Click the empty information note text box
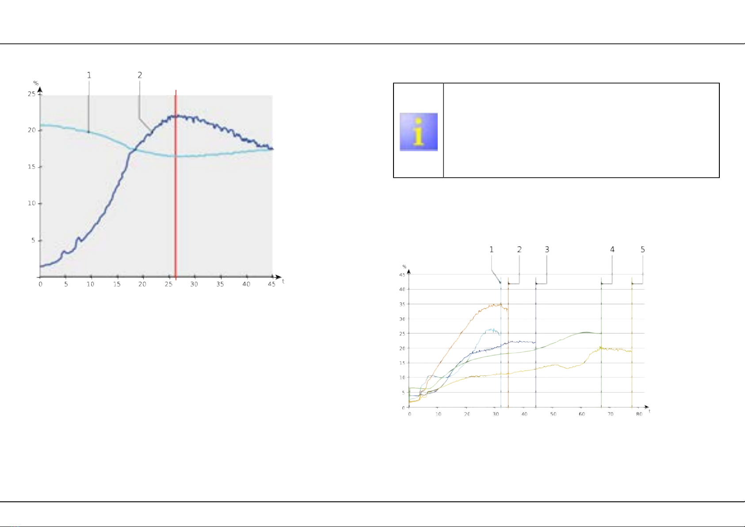The height and width of the screenshot is (527, 745). 581,130
